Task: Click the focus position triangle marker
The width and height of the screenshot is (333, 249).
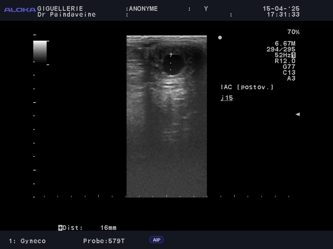Action: [x=297, y=114]
